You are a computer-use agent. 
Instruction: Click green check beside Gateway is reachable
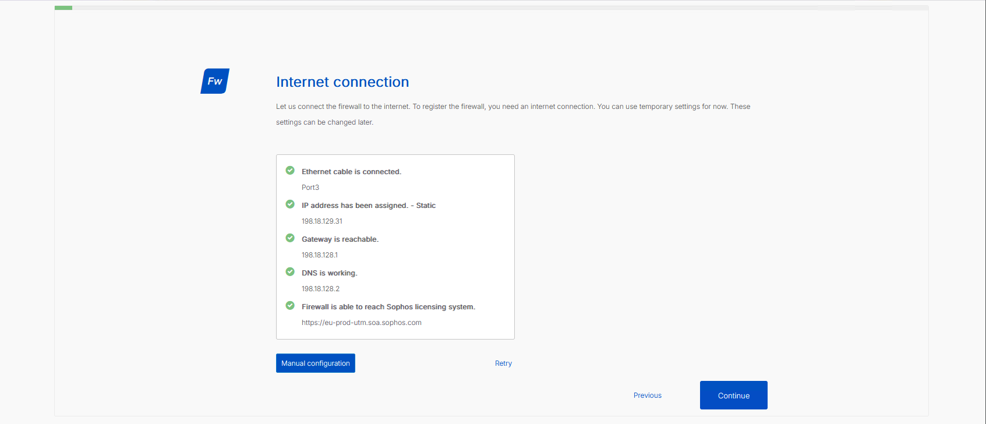click(290, 238)
